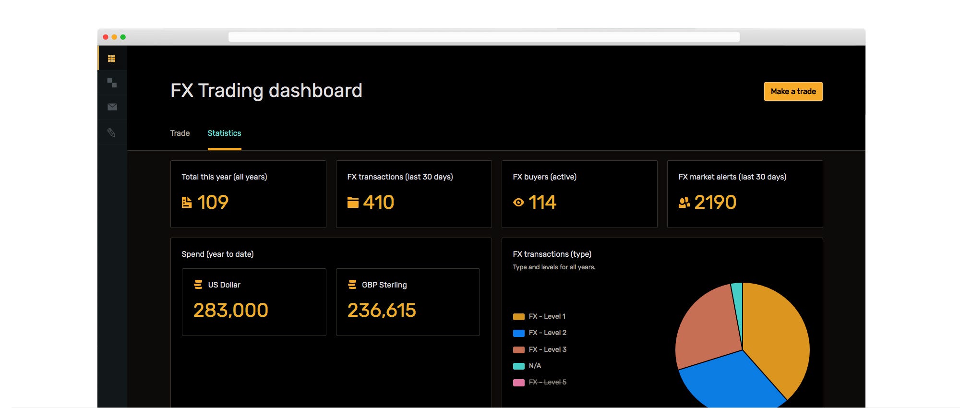Image resolution: width=960 pixels, height=408 pixels.
Task: Click the document icon beside 109
Action: tap(187, 203)
